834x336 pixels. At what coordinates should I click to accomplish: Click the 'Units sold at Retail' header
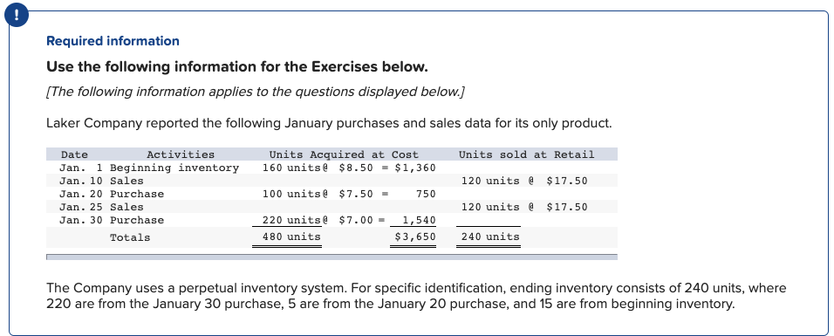click(x=527, y=155)
